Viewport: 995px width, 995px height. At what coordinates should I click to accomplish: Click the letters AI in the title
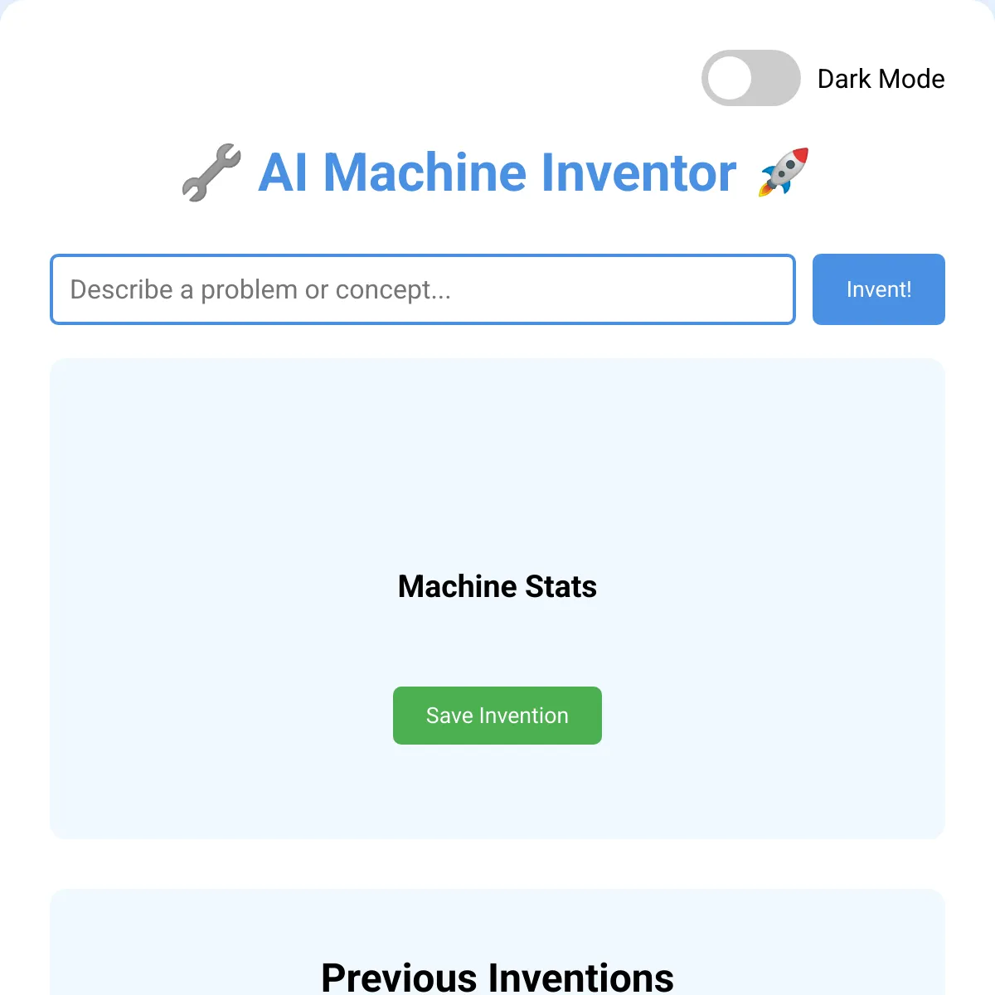(x=284, y=172)
